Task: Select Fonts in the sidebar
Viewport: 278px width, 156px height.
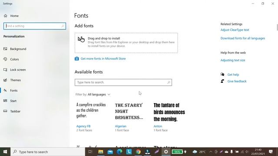Action: [x=13, y=91]
